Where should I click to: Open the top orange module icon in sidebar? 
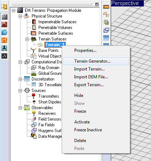4,6
